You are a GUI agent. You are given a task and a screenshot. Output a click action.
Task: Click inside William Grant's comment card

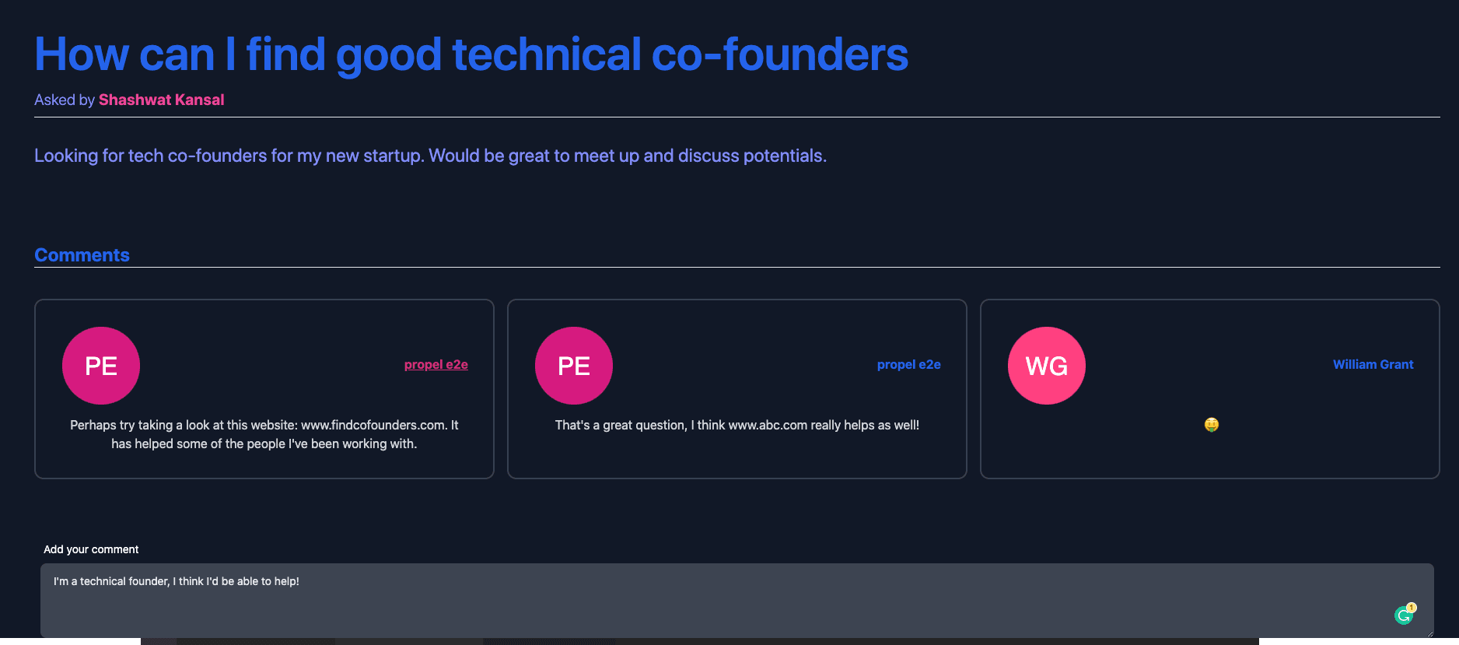pyautogui.click(x=1210, y=389)
